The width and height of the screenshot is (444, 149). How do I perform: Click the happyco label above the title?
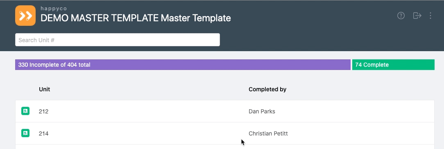[54, 9]
